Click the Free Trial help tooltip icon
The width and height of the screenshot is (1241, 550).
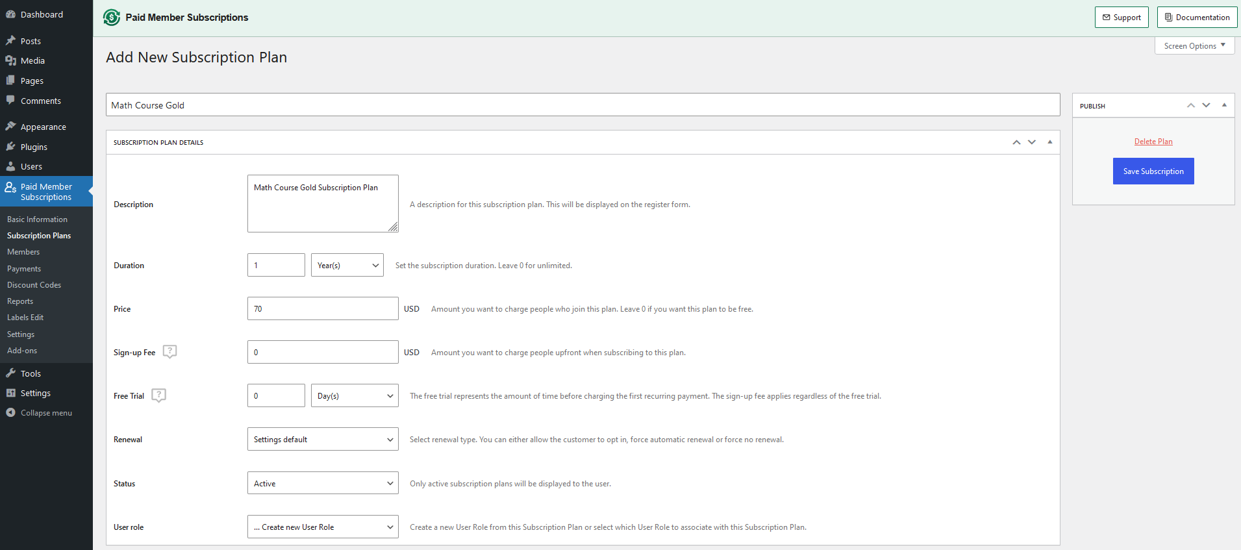[x=158, y=395]
